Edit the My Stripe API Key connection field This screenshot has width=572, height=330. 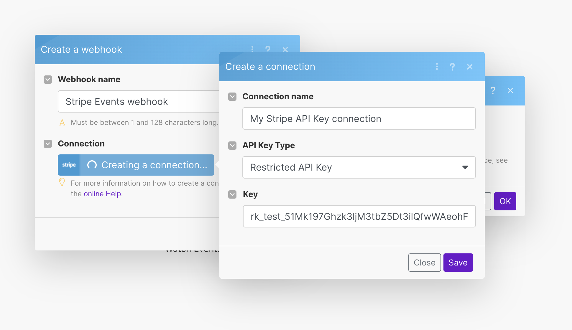pyautogui.click(x=359, y=119)
